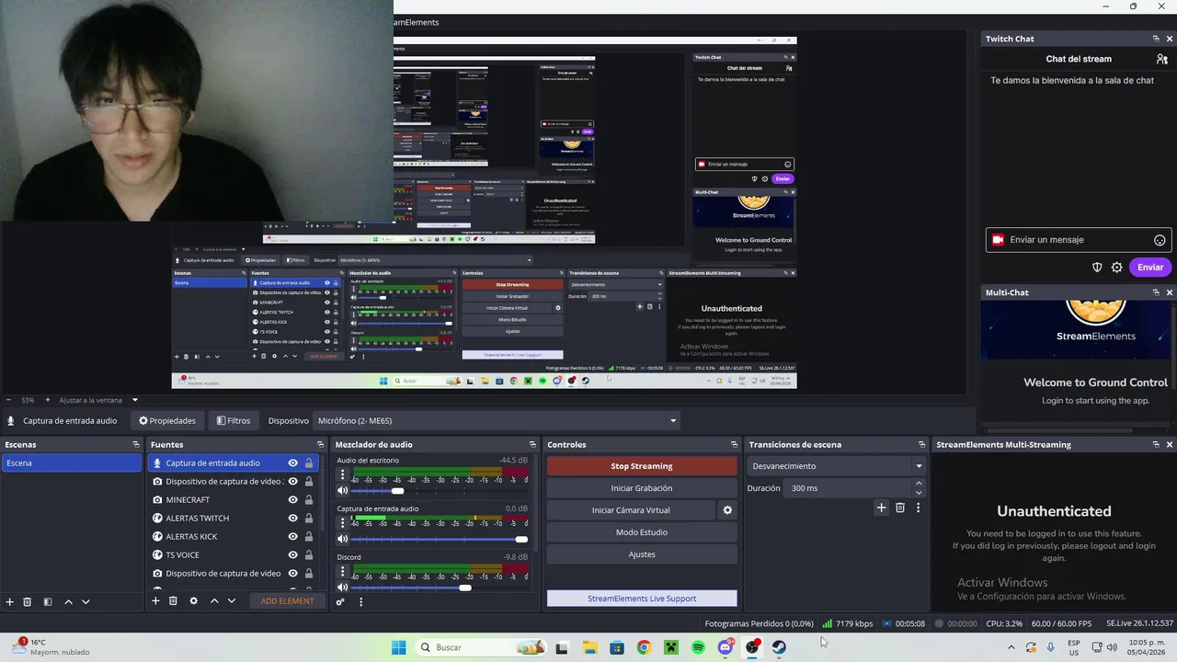Open audio mixer three-dot menu at panel bottom
The height and width of the screenshot is (662, 1177).
(x=360, y=602)
